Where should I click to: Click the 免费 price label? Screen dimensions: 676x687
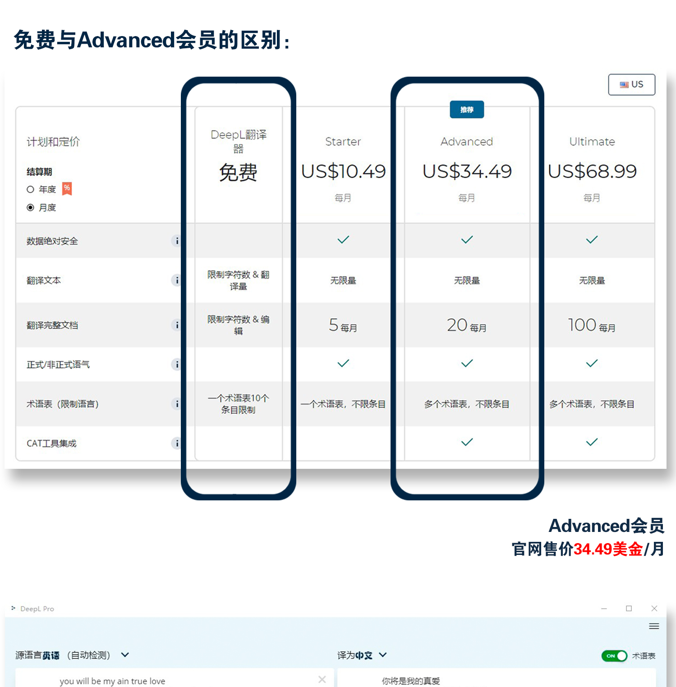point(238,173)
